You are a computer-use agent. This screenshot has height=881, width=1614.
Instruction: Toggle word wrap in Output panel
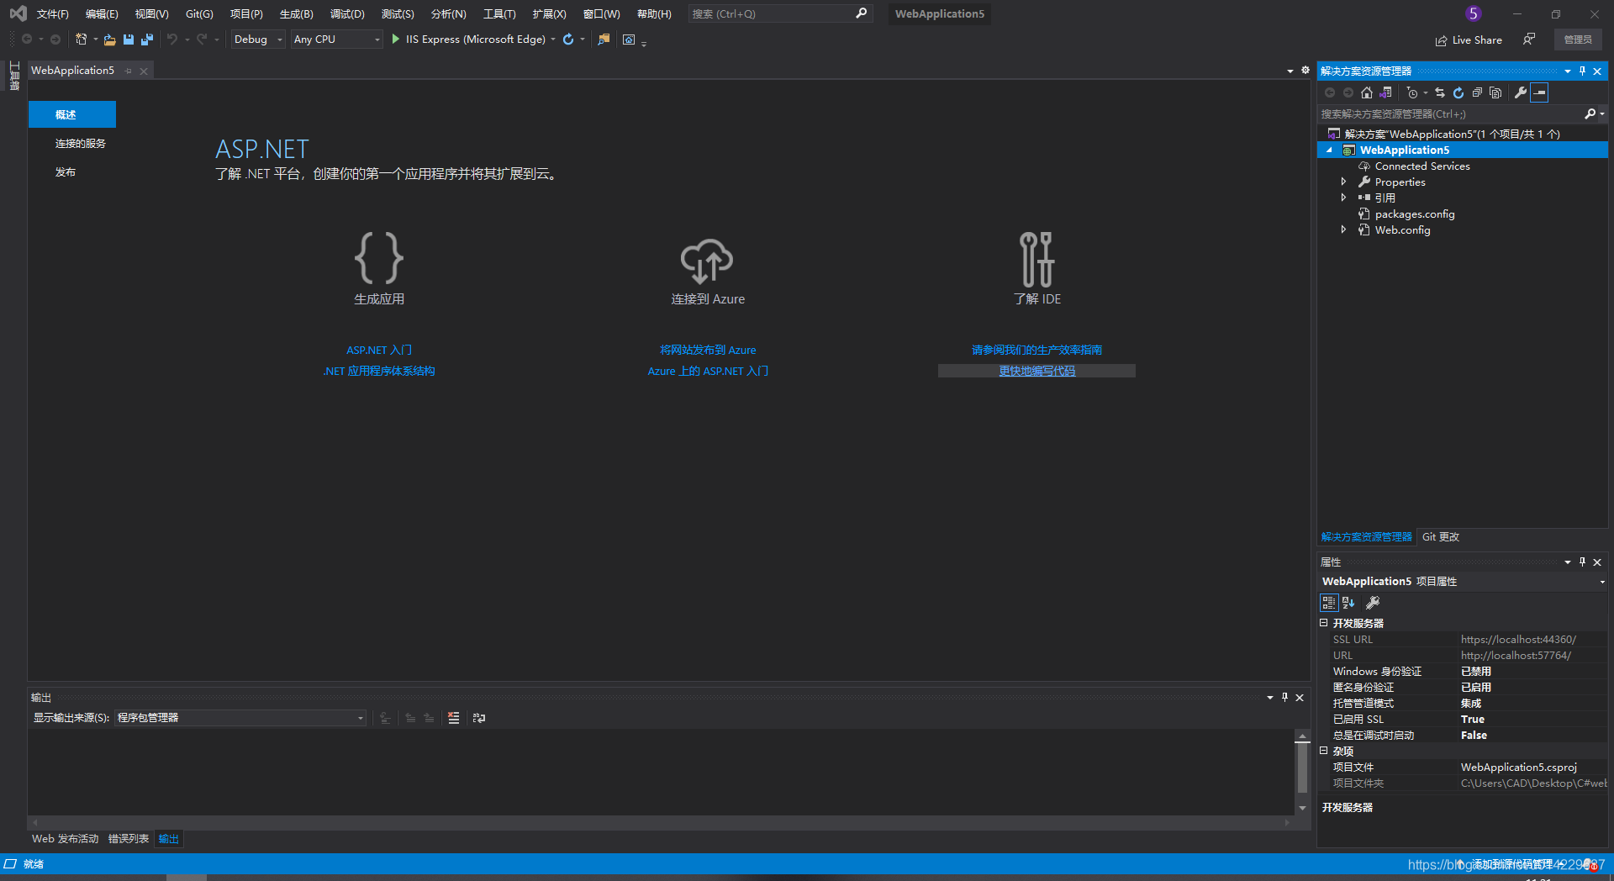(479, 718)
